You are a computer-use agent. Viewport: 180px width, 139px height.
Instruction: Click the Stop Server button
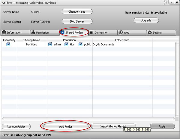click(x=77, y=21)
